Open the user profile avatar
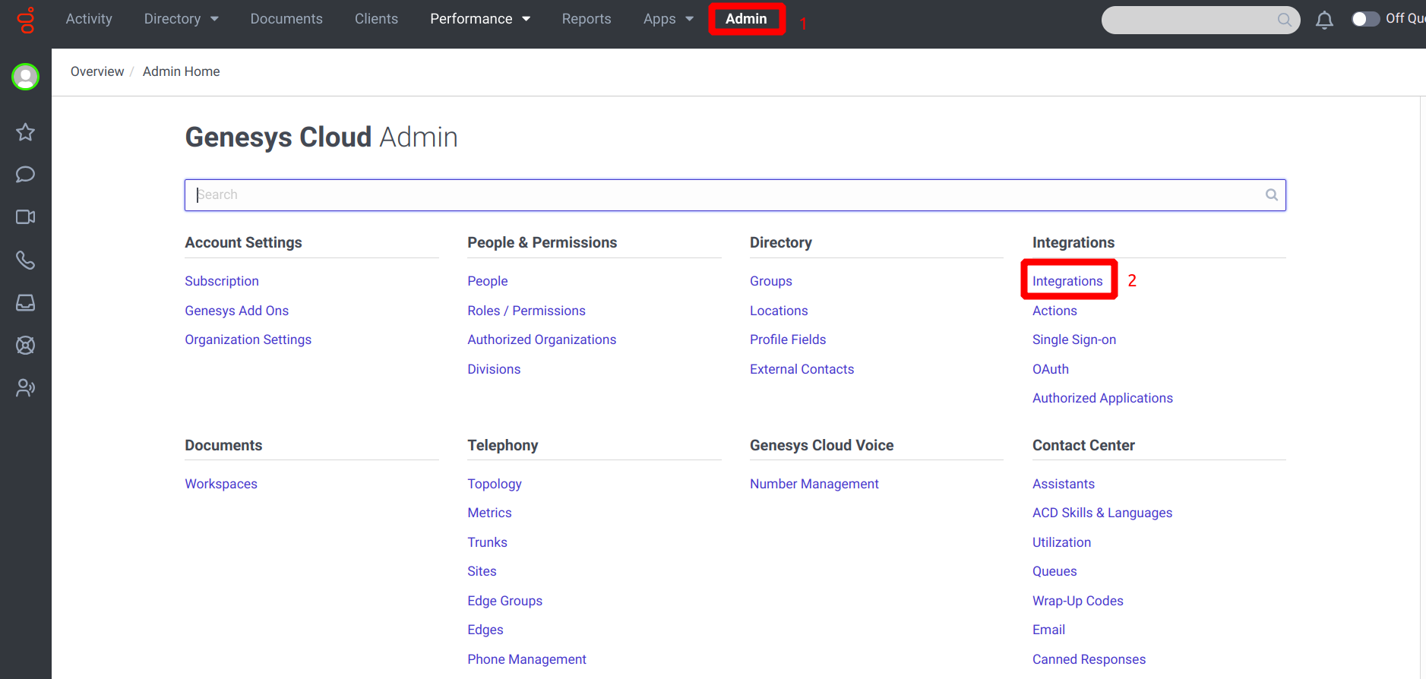Viewport: 1426px width, 679px height. point(26,77)
